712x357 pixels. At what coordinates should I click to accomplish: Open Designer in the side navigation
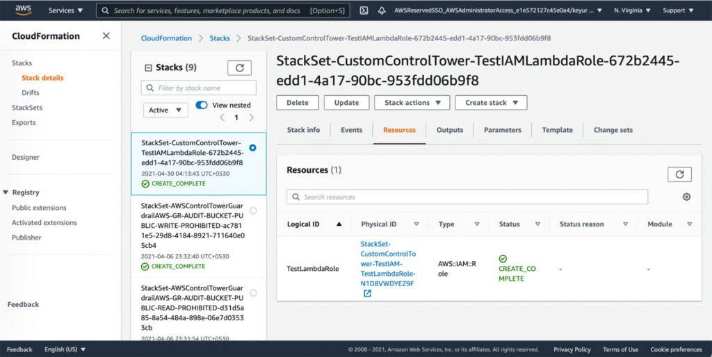(x=26, y=157)
